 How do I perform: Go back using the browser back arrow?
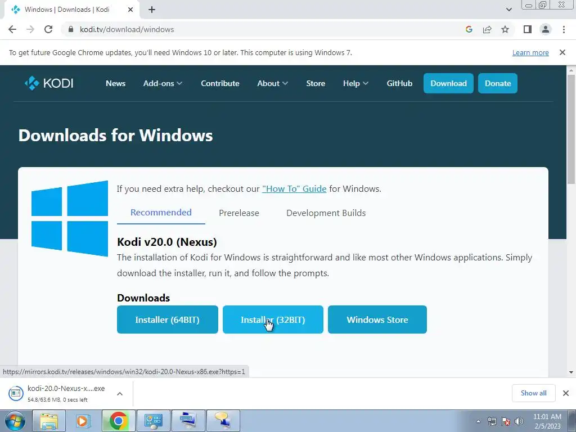pos(12,29)
